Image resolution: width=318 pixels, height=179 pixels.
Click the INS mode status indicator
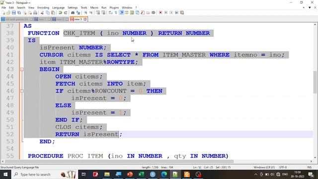pos(309,167)
